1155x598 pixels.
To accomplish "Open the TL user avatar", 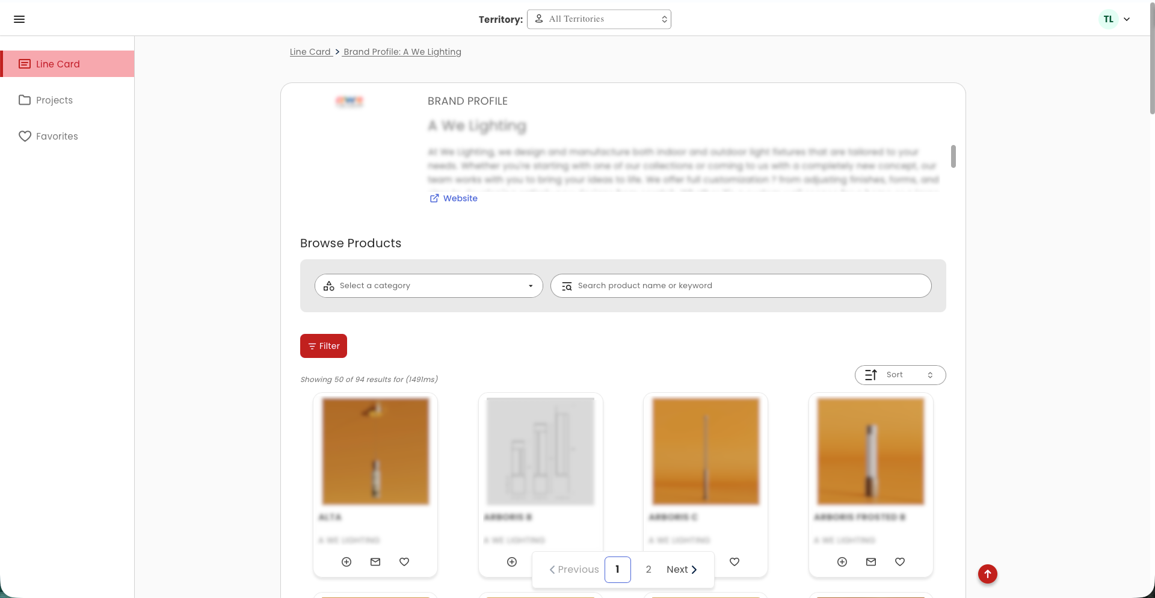I will [1108, 19].
